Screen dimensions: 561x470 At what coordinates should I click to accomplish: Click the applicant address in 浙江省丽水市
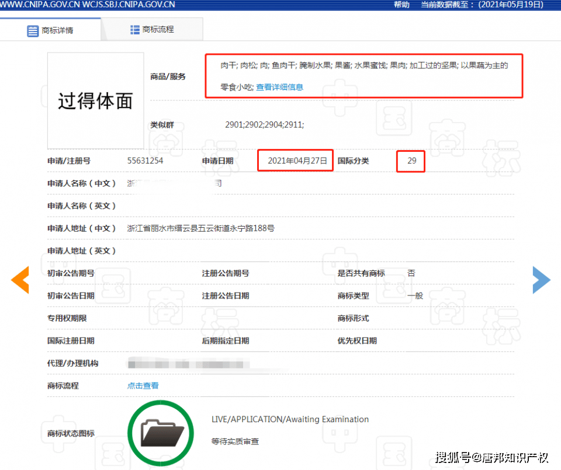[200, 228]
